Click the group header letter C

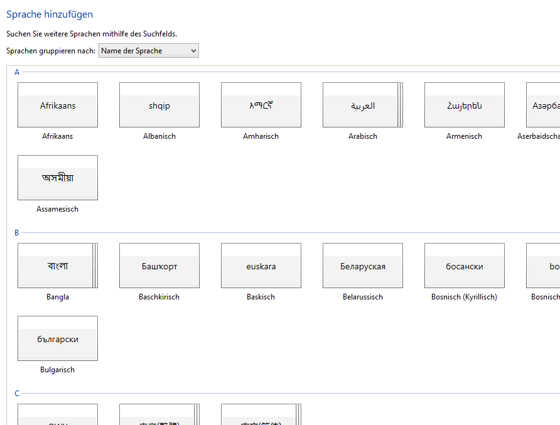[17, 394]
